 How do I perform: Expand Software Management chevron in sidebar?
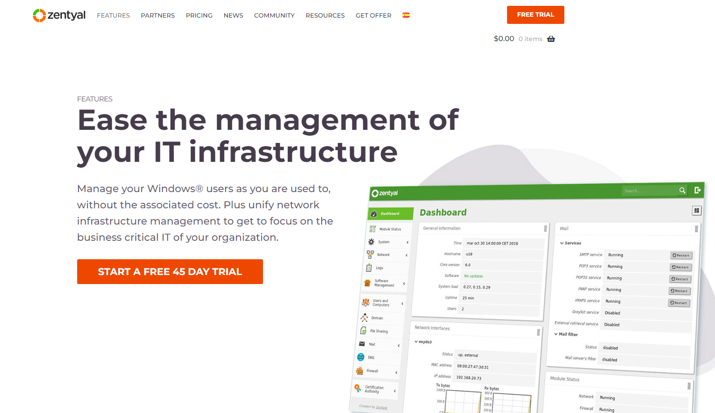pyautogui.click(x=404, y=284)
